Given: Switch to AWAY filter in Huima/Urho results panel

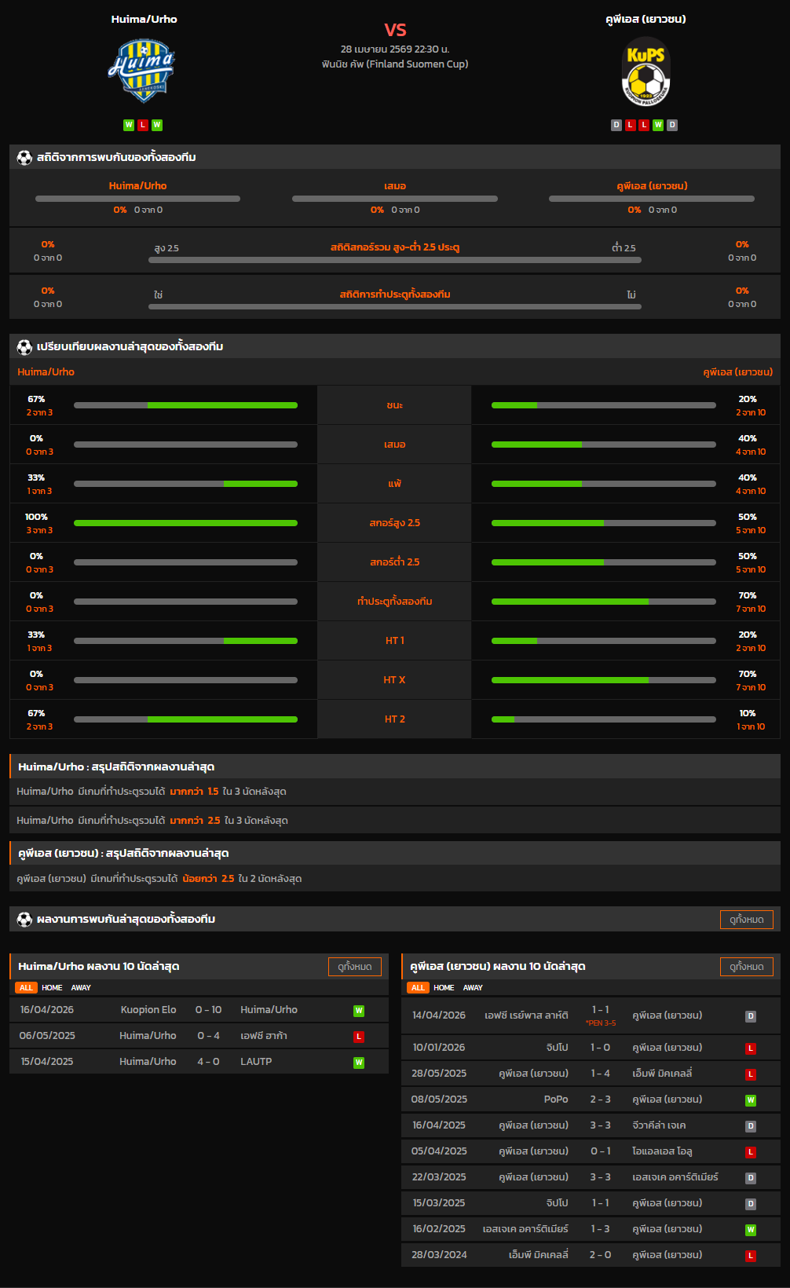Looking at the screenshot, I should 81,988.
